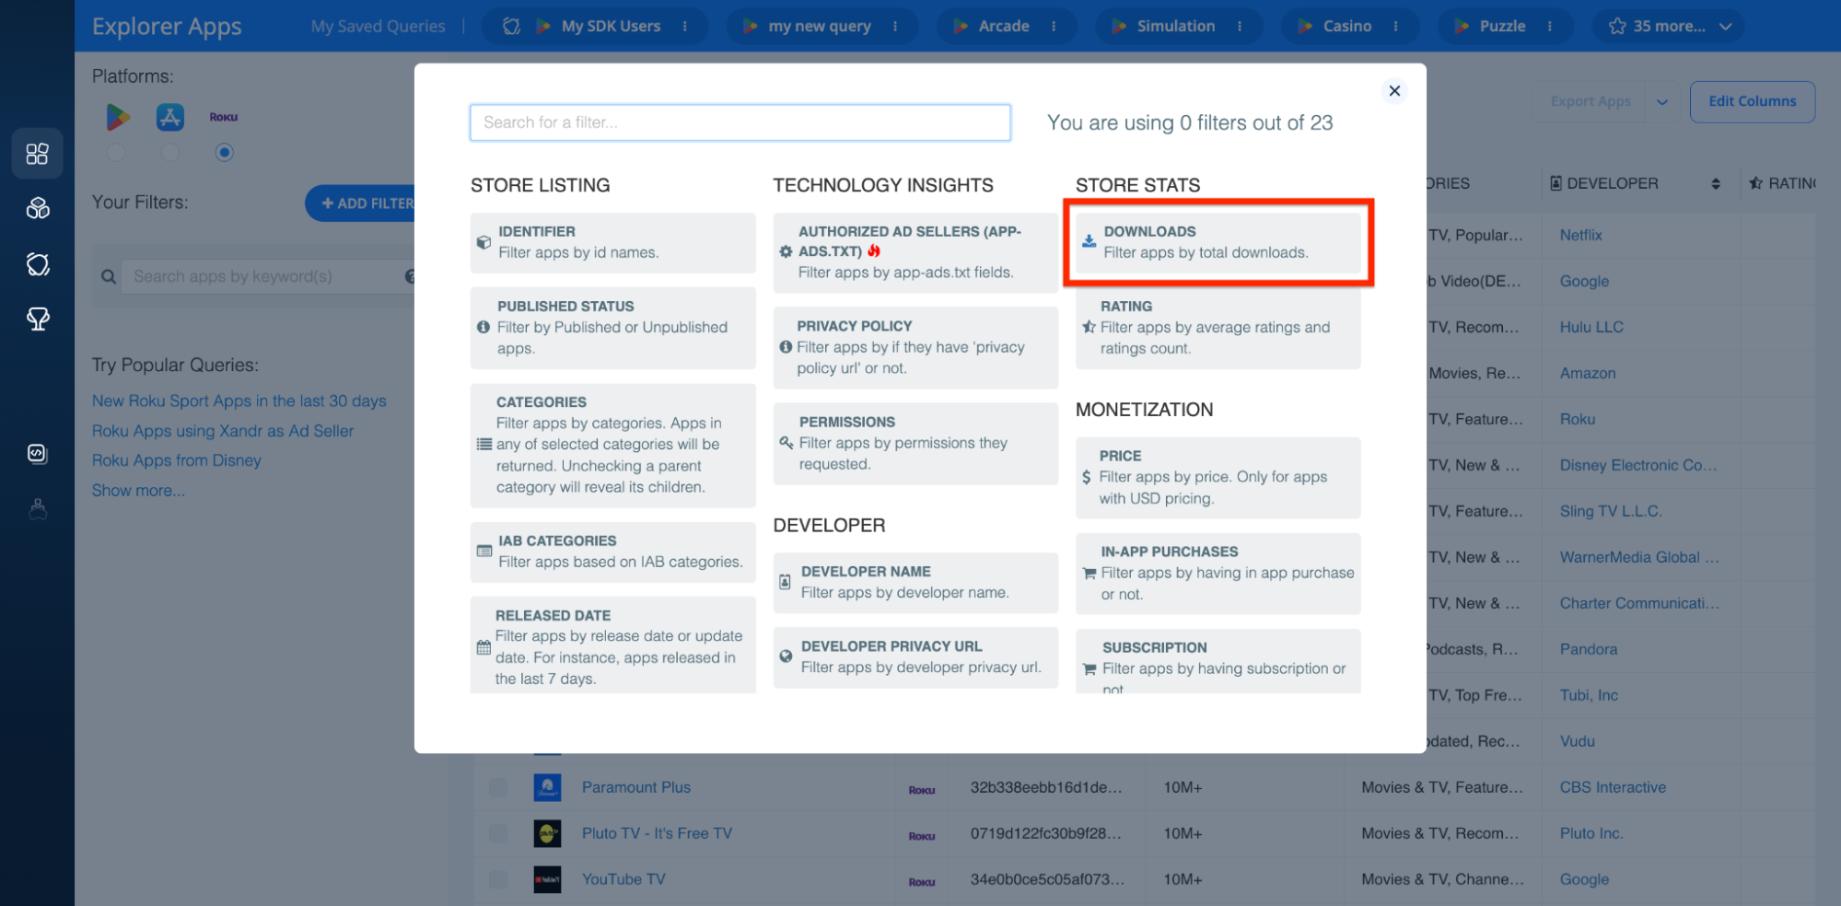The height and width of the screenshot is (906, 1841).
Task: Open the three-dot menu on Simulation query
Action: (x=1240, y=26)
